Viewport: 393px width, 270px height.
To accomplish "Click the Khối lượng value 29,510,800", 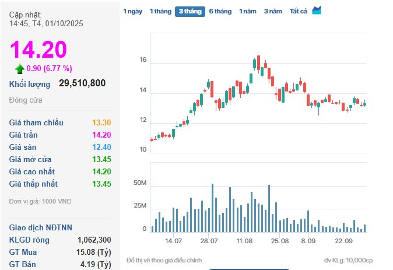I will click(x=82, y=83).
